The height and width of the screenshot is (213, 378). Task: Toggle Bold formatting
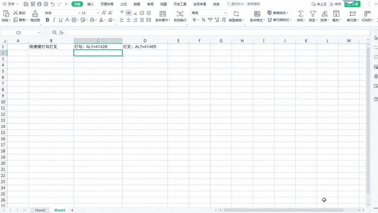47,20
